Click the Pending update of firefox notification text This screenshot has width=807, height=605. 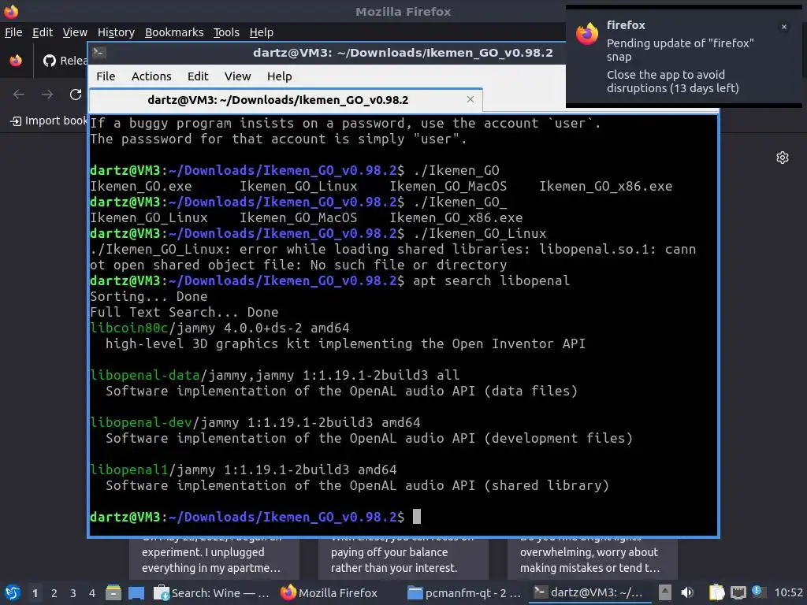679,50
